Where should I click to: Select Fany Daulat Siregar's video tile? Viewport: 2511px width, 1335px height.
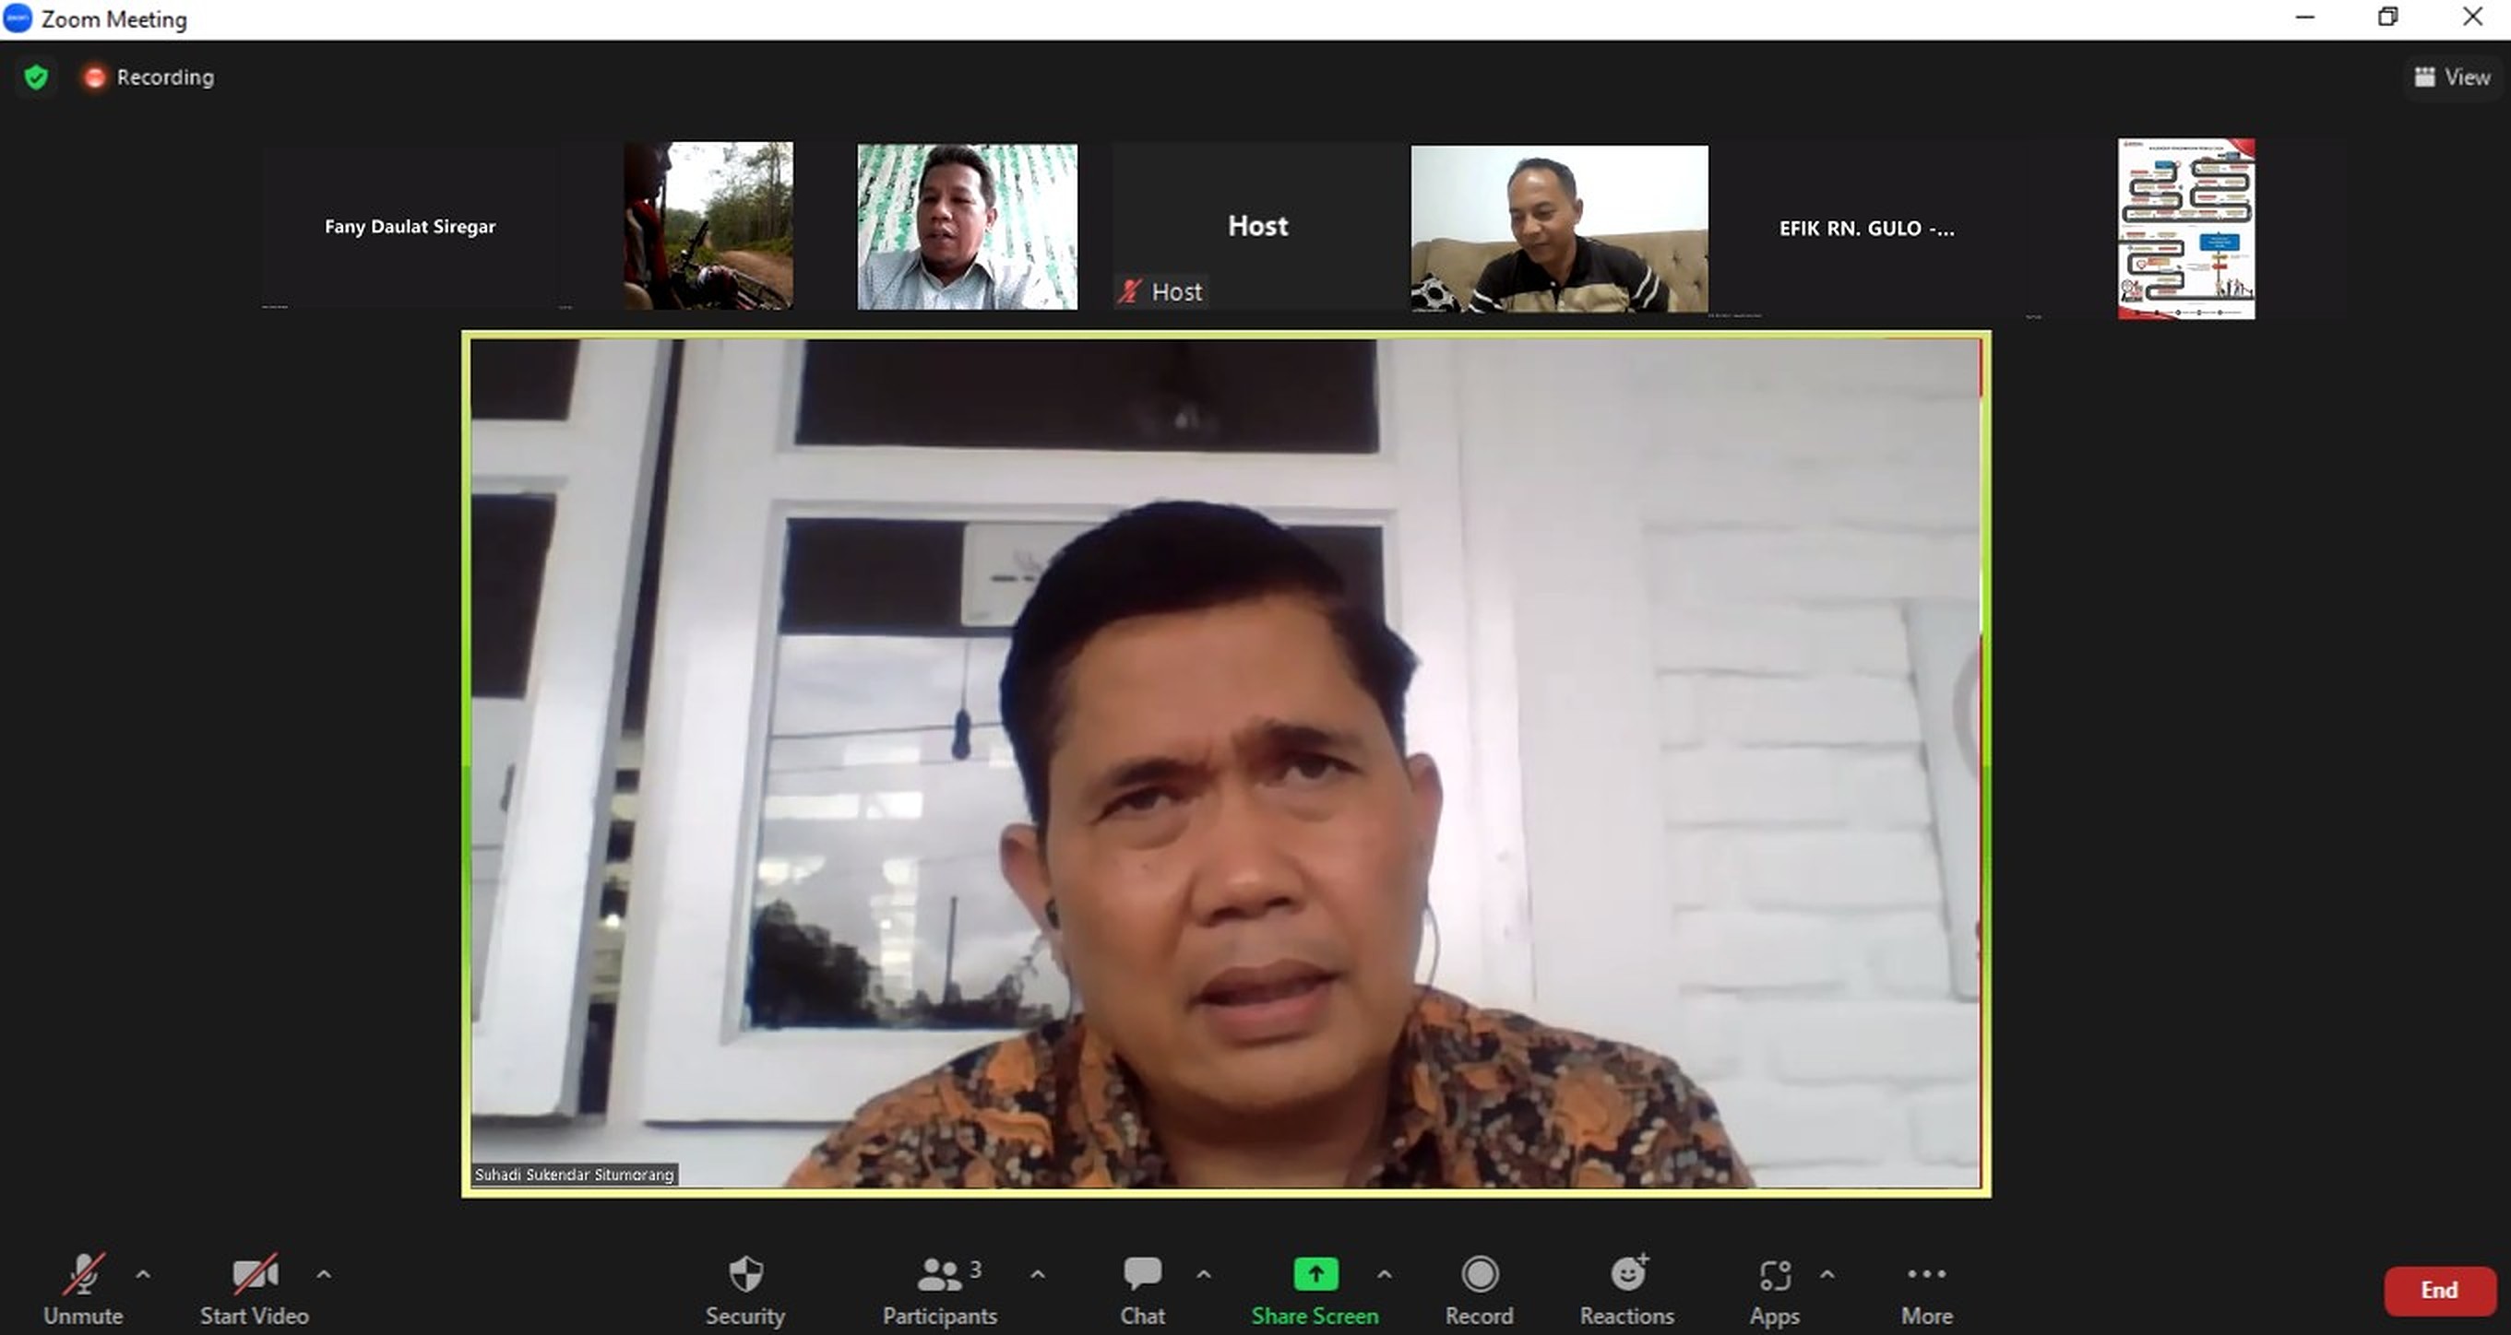click(410, 226)
